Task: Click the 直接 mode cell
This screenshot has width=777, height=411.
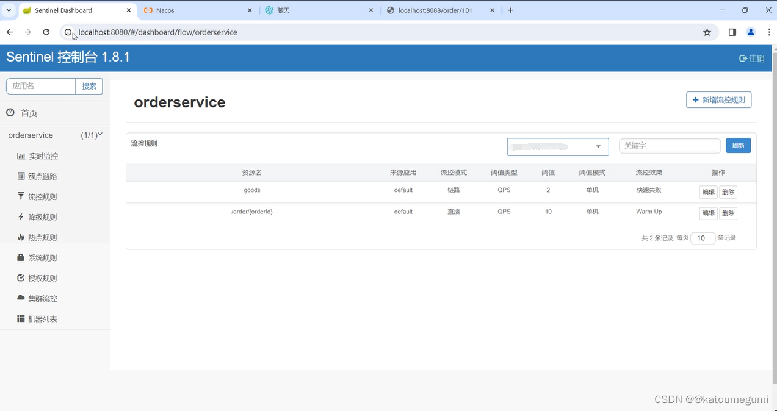Action: (x=454, y=212)
